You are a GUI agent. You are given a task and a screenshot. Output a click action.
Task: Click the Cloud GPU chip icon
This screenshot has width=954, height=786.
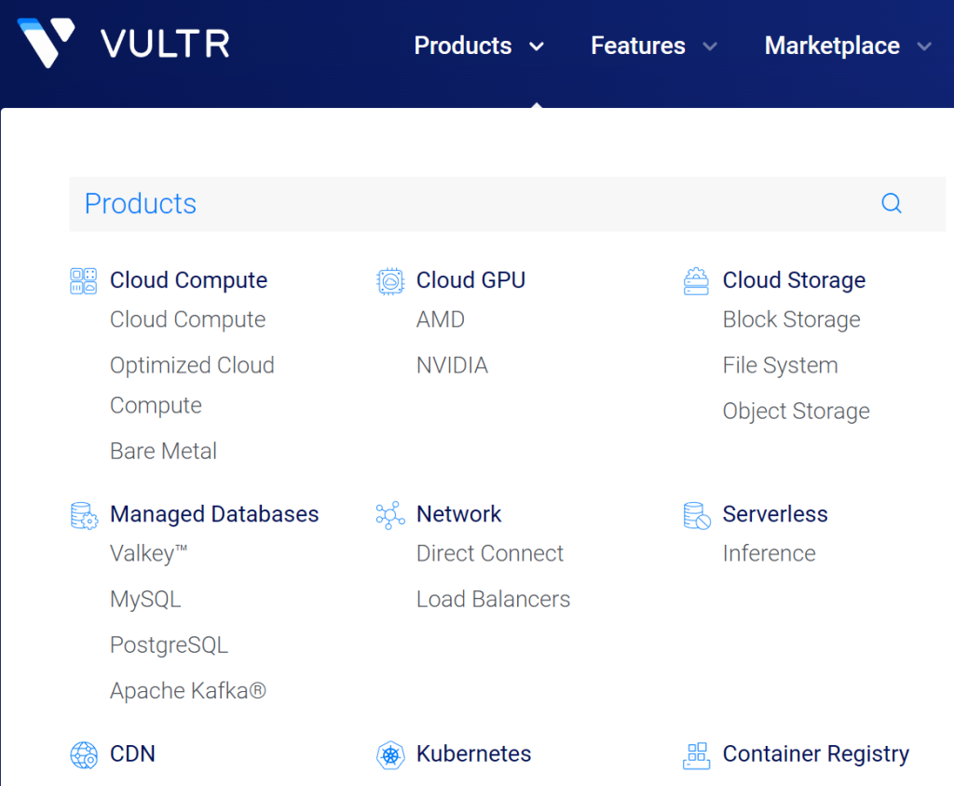pos(390,281)
